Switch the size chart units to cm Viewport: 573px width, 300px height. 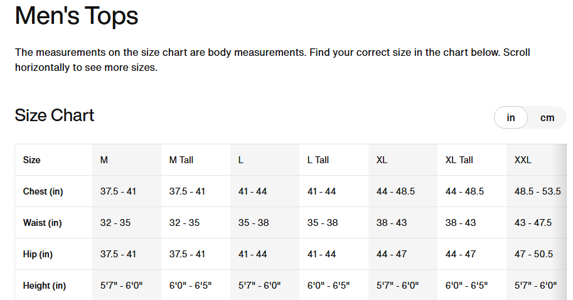[x=547, y=117]
